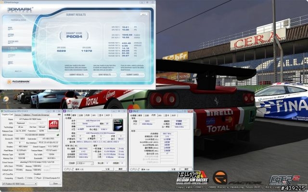Open the graphics card selector dropdown in GPU-Z
The height and width of the screenshot is (192, 308).
pos(19,183)
